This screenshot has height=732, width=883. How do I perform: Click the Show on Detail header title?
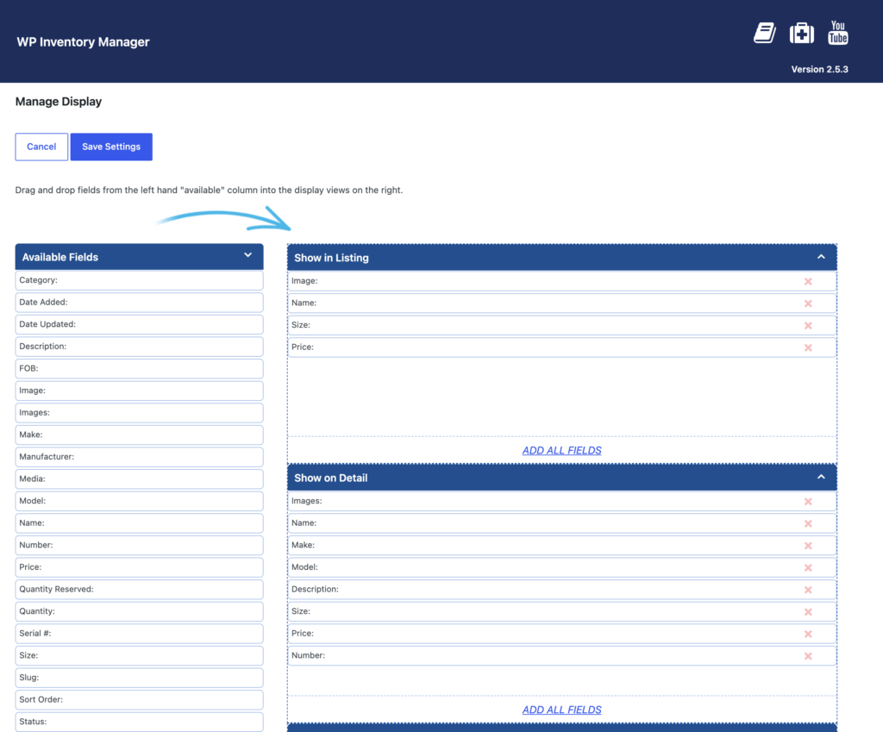click(331, 478)
